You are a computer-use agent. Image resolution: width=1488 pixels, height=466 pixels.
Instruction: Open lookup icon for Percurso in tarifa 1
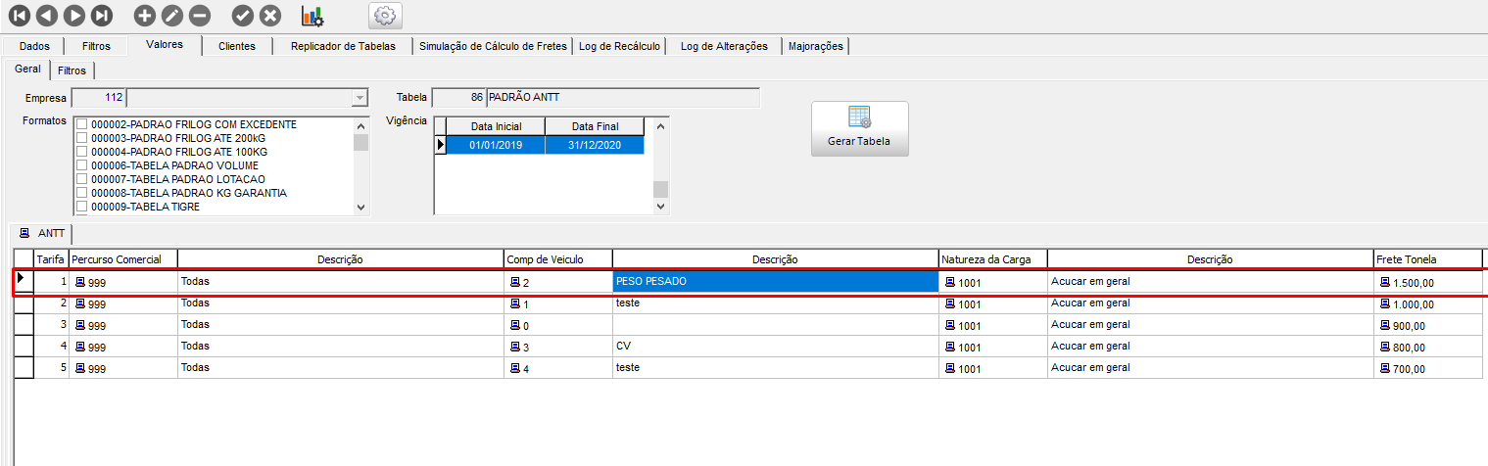80,282
